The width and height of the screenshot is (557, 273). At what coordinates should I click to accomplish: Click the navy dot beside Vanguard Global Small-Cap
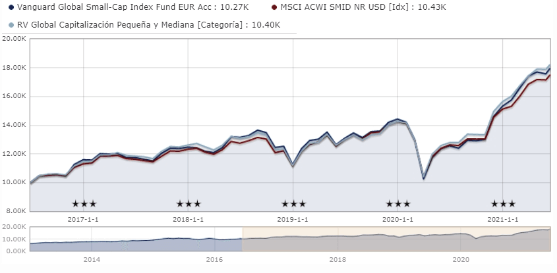(11, 7)
